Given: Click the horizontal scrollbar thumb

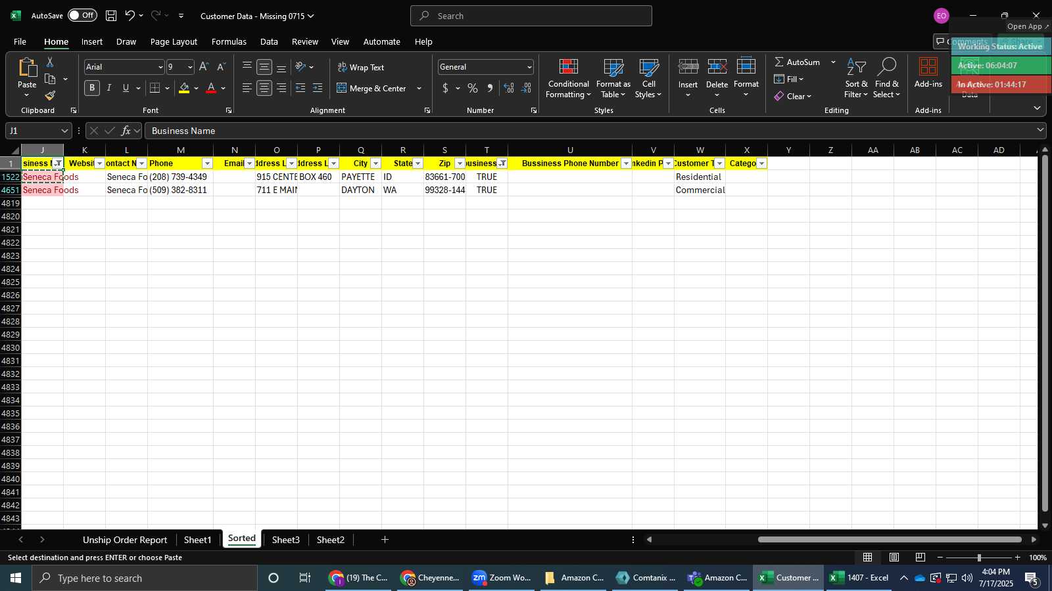Looking at the screenshot, I should click(890, 540).
